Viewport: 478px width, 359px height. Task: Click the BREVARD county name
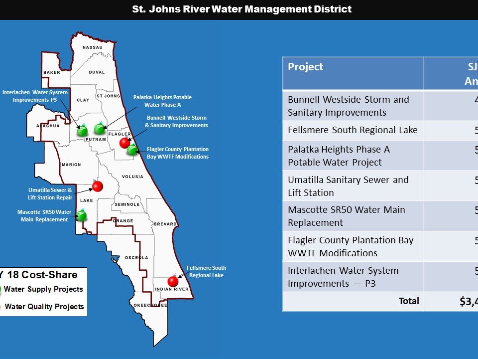(x=165, y=224)
